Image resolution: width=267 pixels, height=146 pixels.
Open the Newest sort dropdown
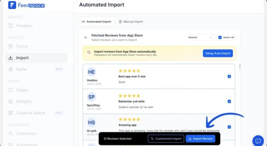(200, 37)
